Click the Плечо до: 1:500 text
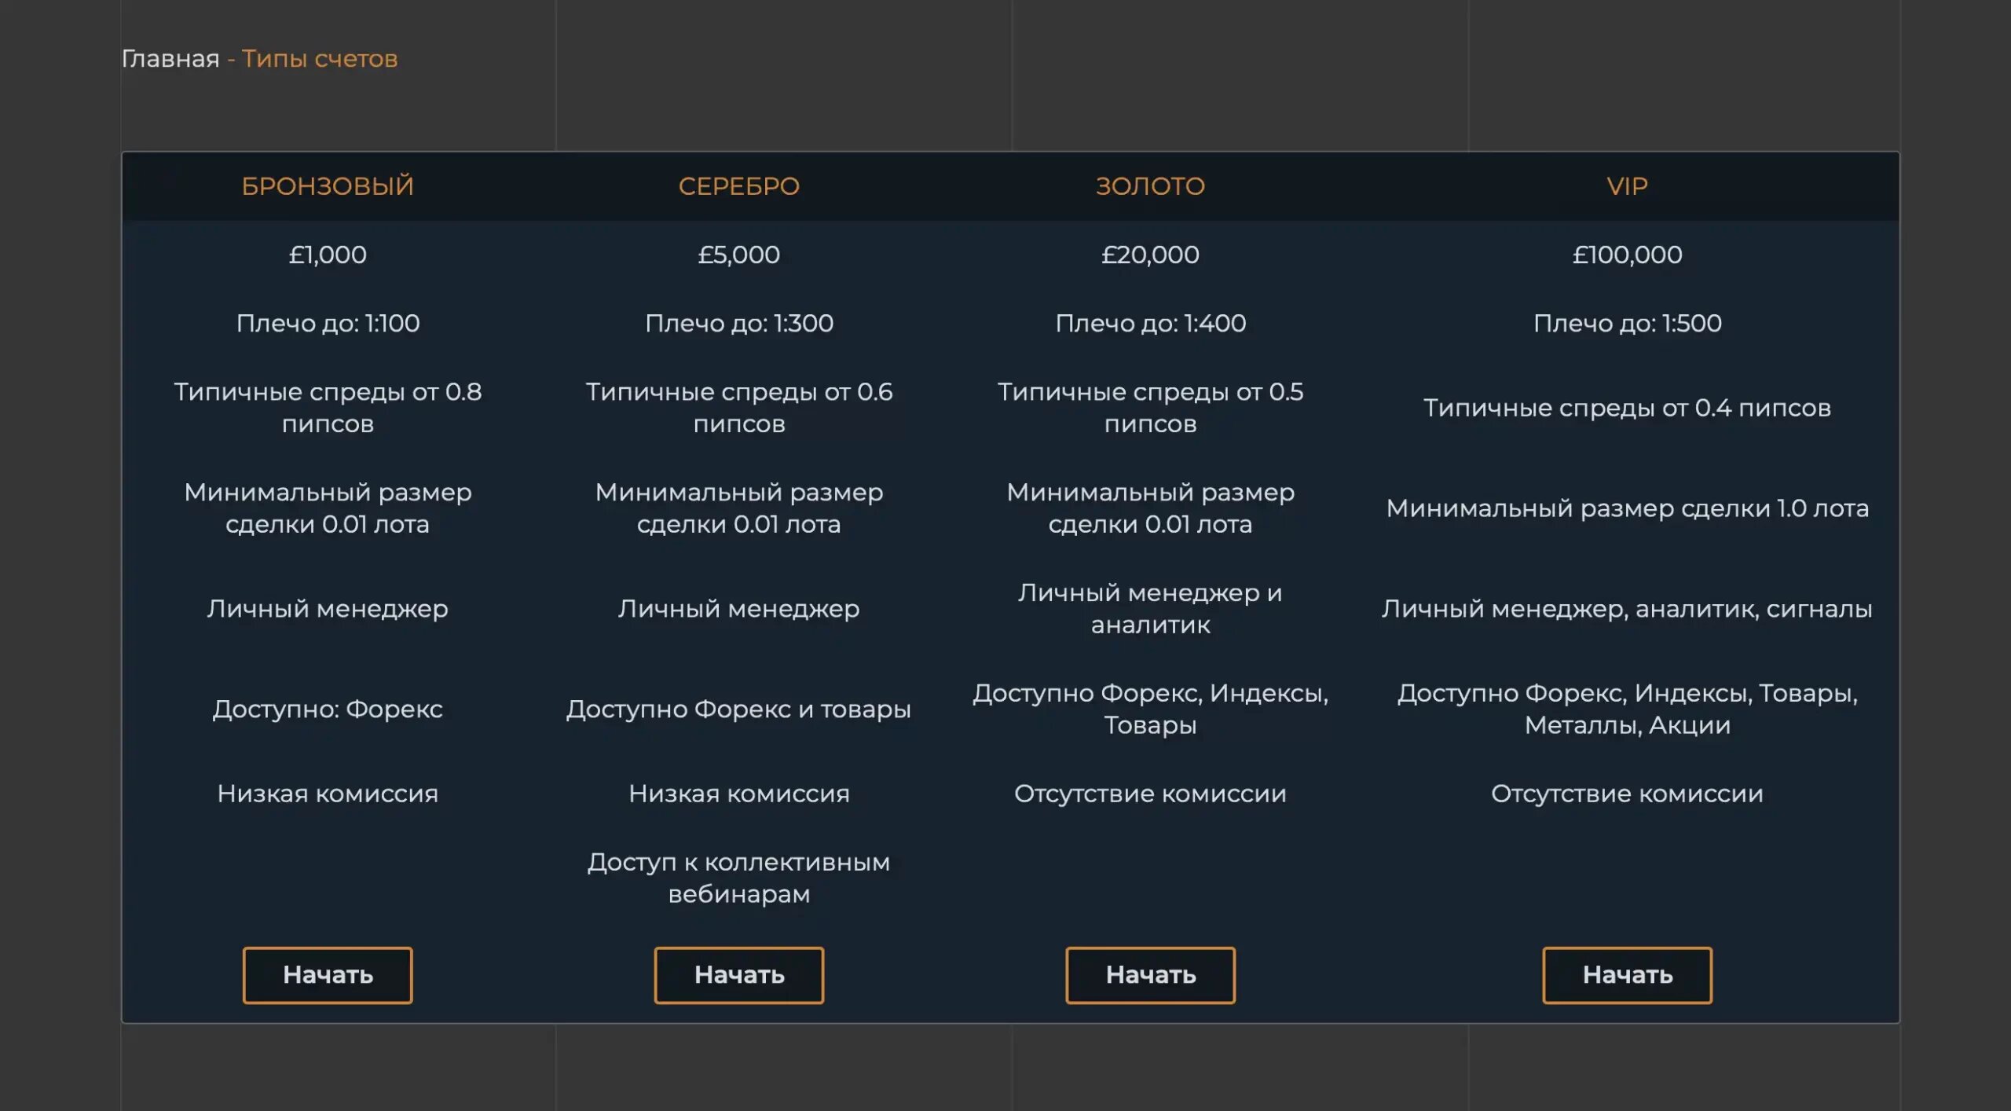 [x=1626, y=323]
